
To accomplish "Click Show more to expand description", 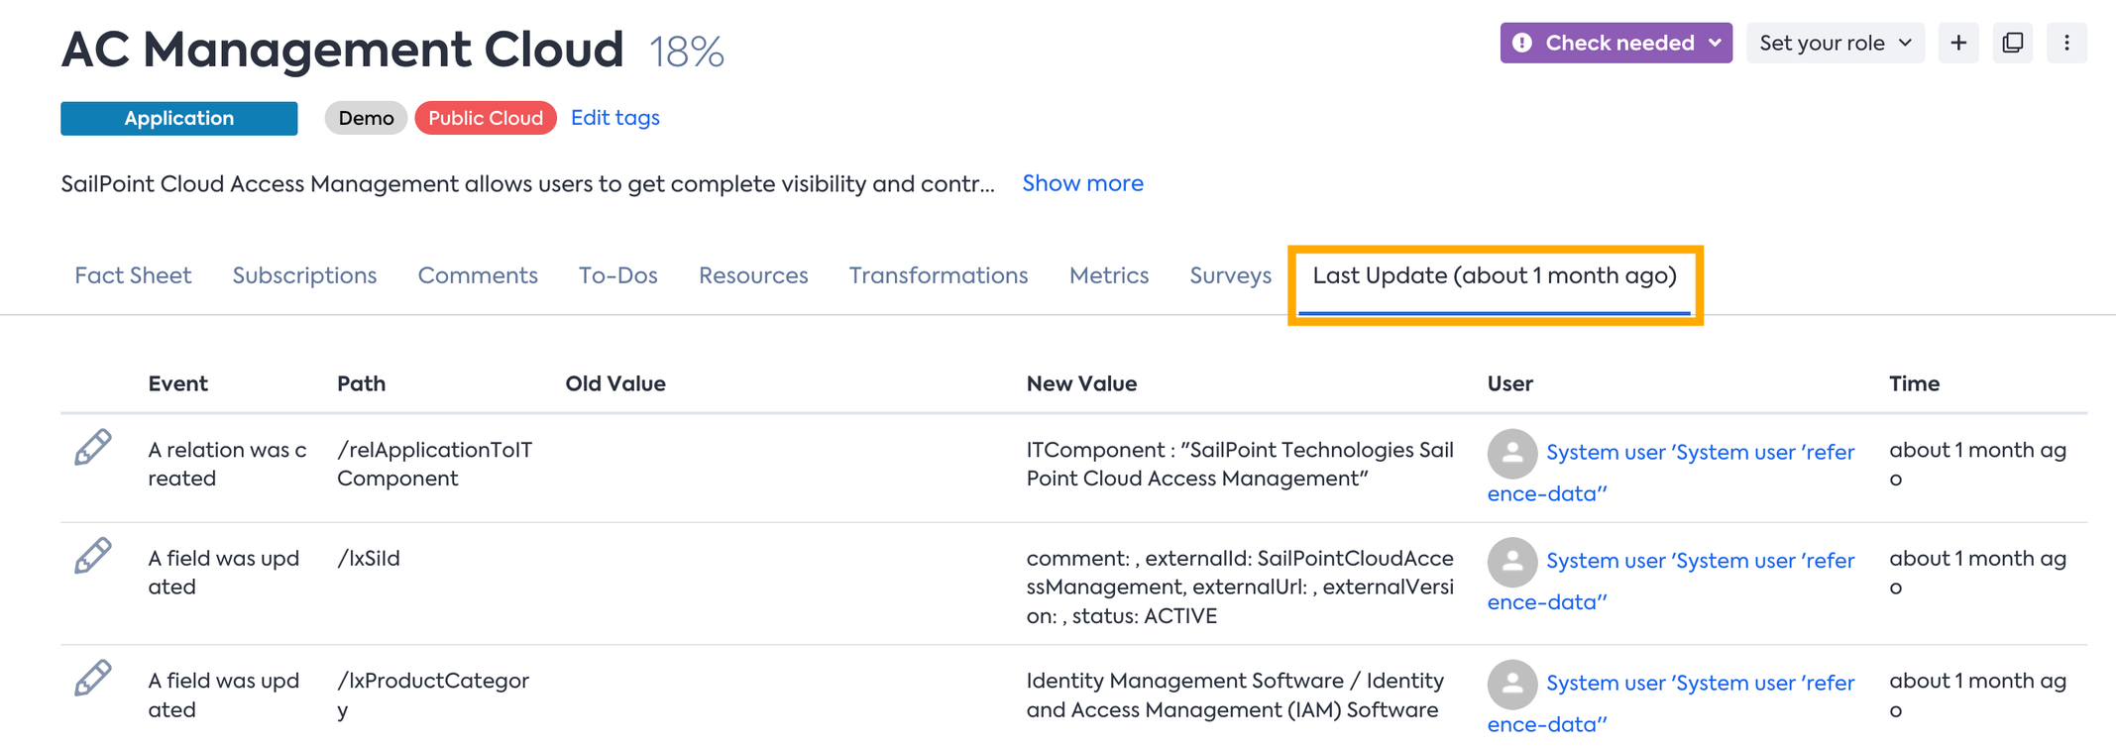I will (x=1082, y=183).
